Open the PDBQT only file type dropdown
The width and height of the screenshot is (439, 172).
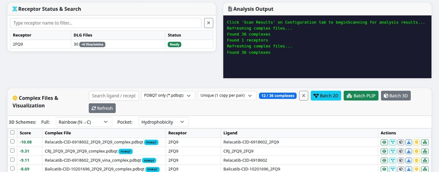tap(168, 96)
